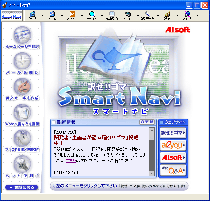
Task: Expand the 翻訳改良 dropdown arrow
Action: [158, 16]
